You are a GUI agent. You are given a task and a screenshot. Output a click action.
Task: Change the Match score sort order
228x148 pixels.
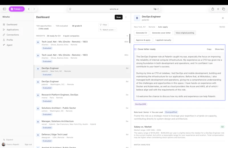[108, 30]
